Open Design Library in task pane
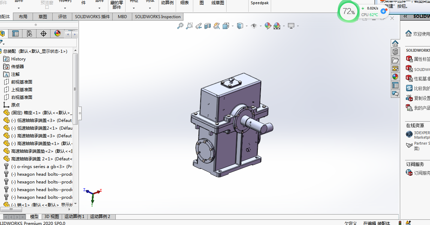This screenshot has height=225, width=430. 395,52
